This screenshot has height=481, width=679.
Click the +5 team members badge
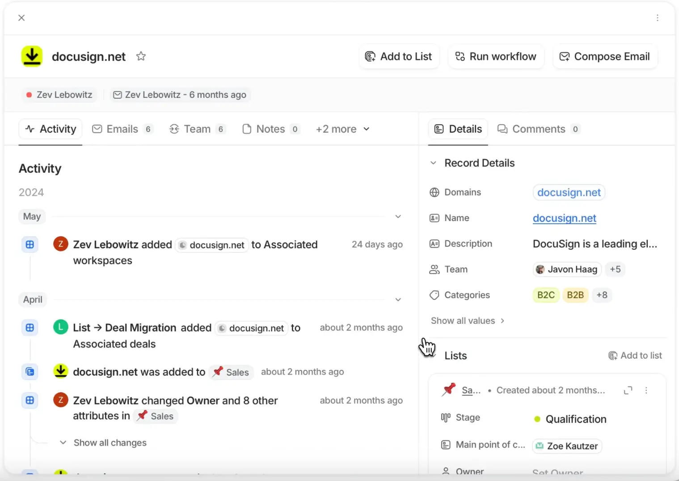tap(615, 269)
